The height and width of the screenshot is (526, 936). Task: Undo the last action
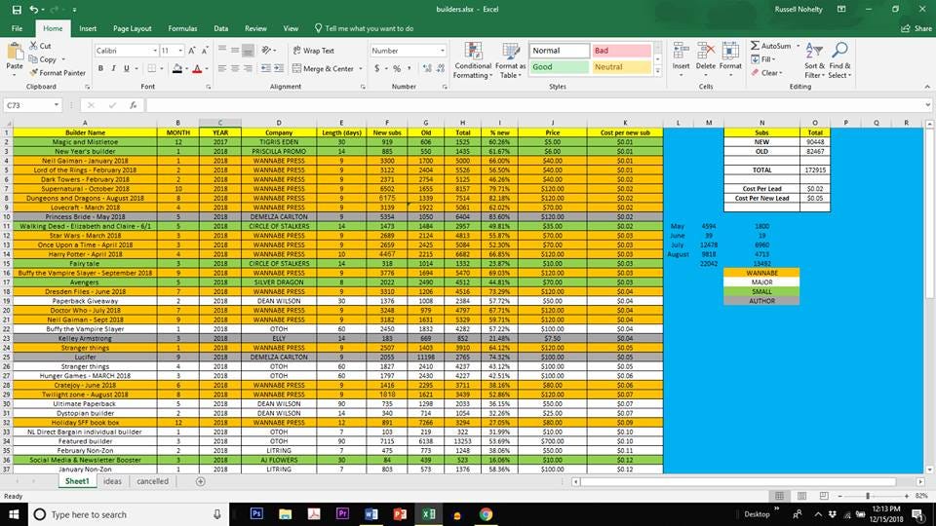[34, 10]
